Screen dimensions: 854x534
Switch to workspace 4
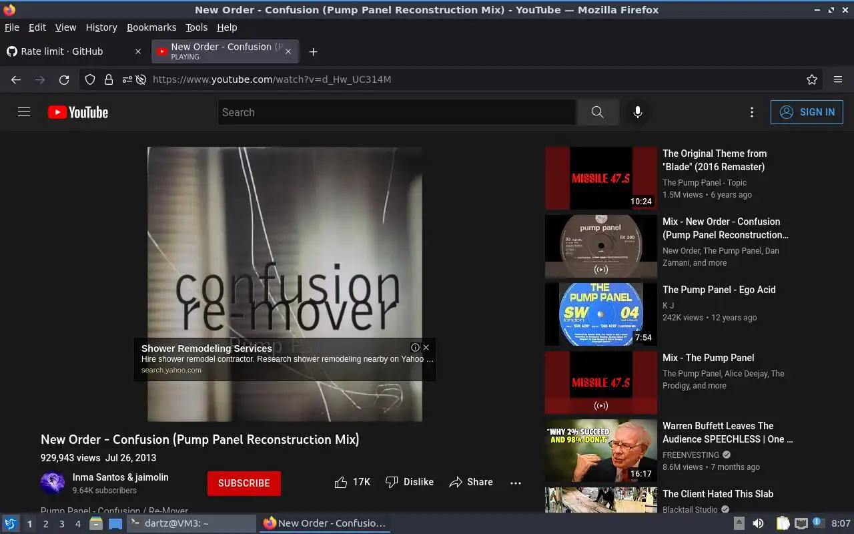point(77,524)
